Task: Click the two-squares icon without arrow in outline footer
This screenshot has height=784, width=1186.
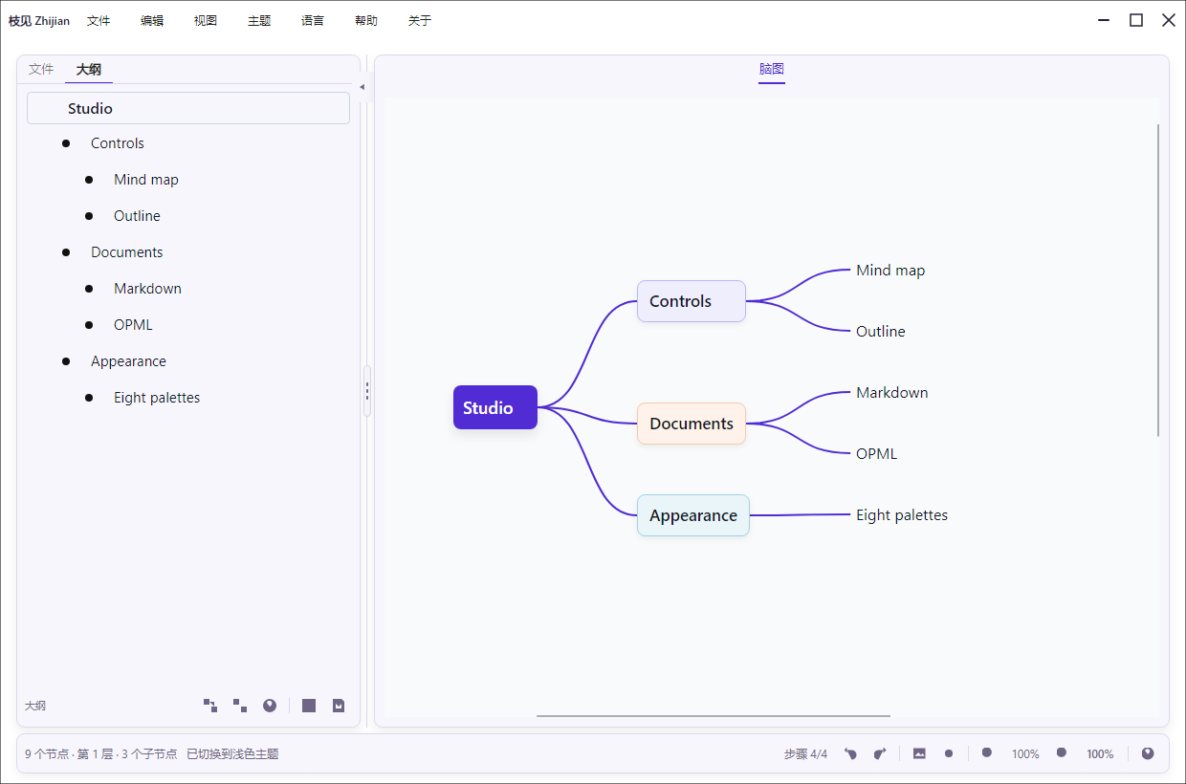Action: pyautogui.click(x=240, y=706)
